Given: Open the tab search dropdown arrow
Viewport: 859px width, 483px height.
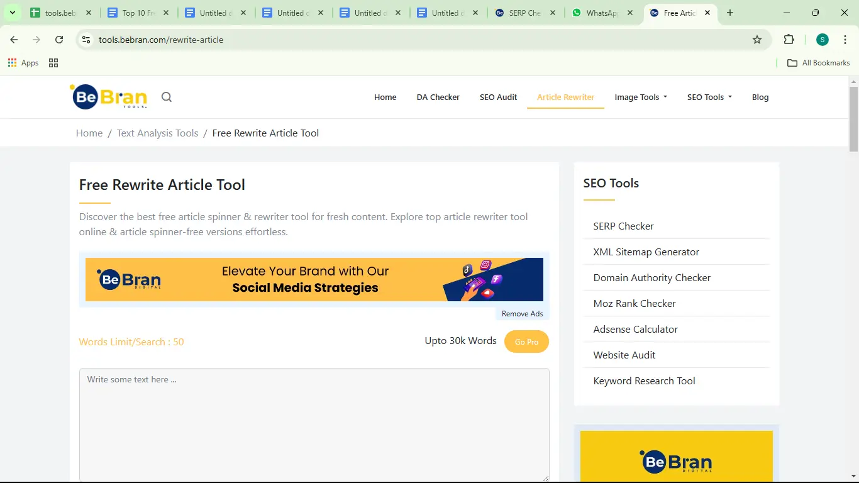Looking at the screenshot, I should point(12,13).
